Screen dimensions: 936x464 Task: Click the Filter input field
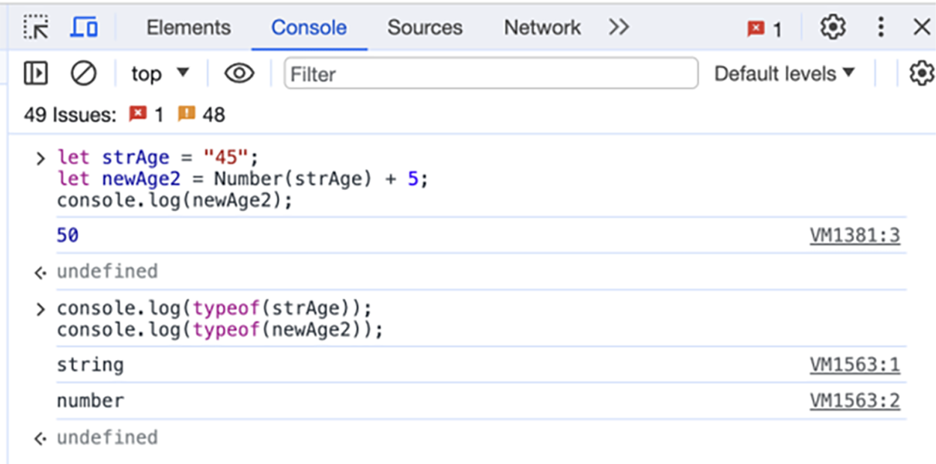tap(490, 73)
